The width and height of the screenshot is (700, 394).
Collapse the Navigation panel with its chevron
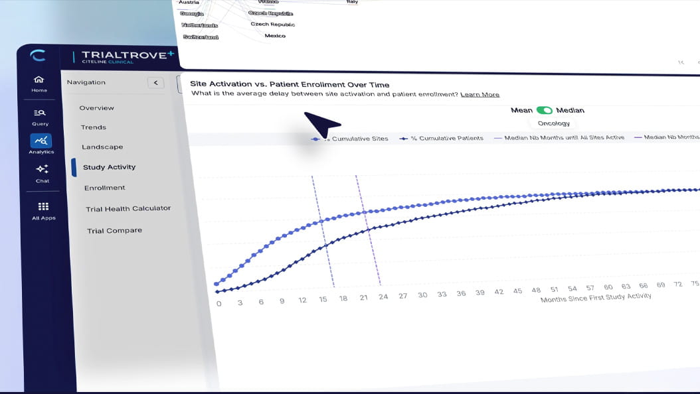point(155,82)
